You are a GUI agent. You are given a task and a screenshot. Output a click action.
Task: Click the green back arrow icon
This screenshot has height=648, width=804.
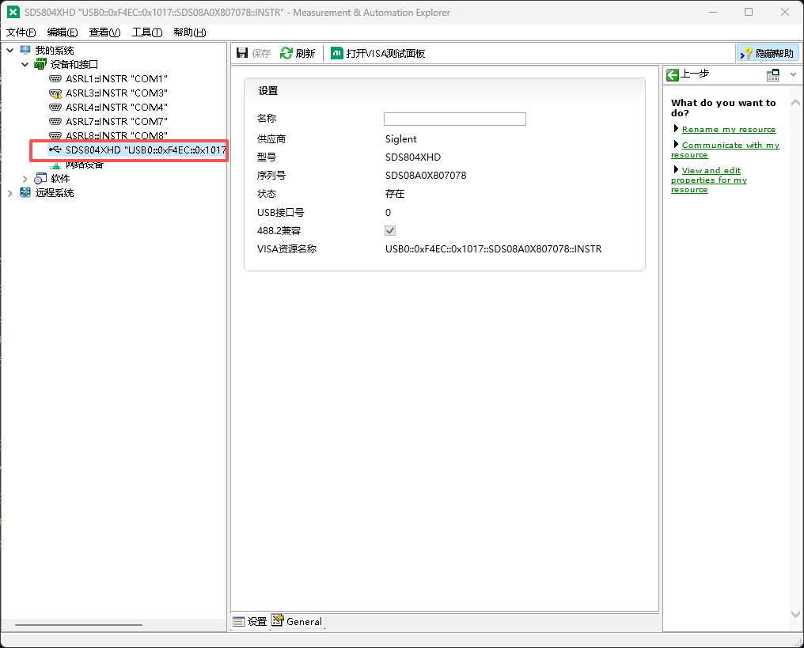point(672,75)
